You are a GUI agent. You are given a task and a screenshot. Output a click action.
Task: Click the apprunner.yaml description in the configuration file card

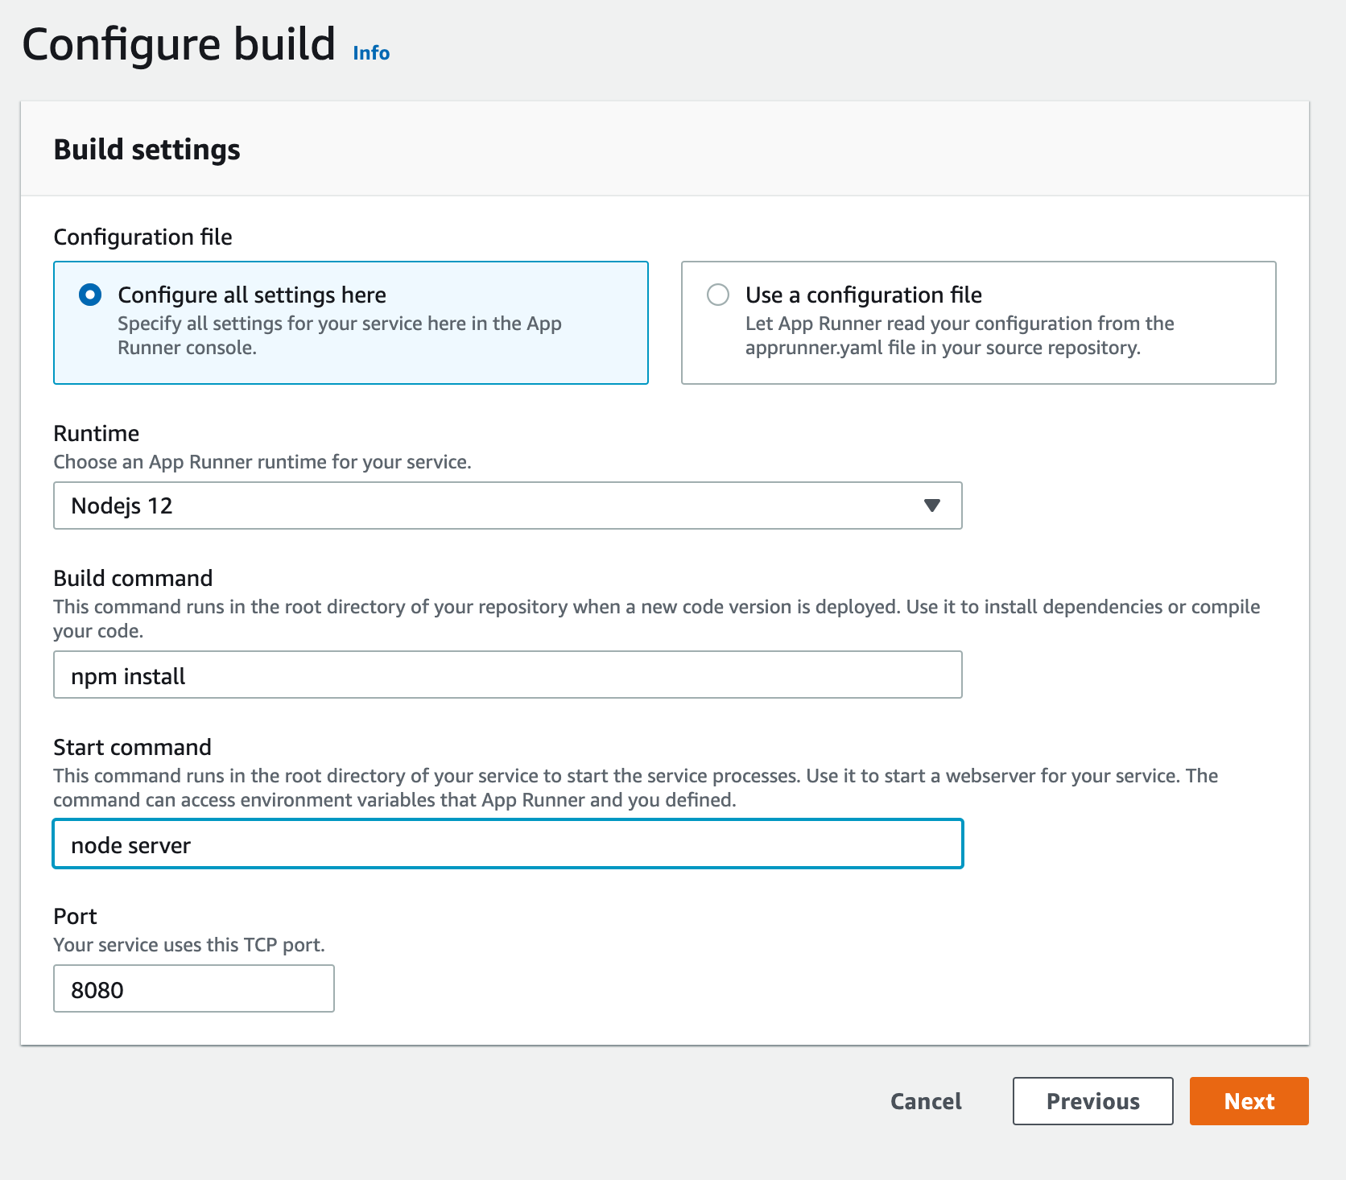pyautogui.click(x=959, y=336)
